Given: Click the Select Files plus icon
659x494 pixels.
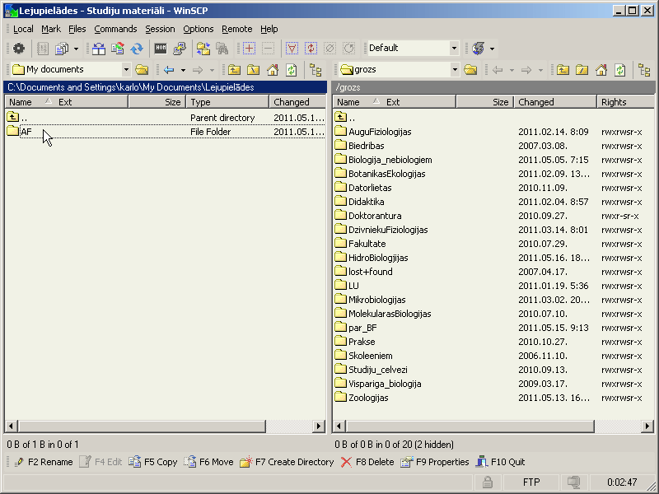Looking at the screenshot, I should [x=249, y=49].
